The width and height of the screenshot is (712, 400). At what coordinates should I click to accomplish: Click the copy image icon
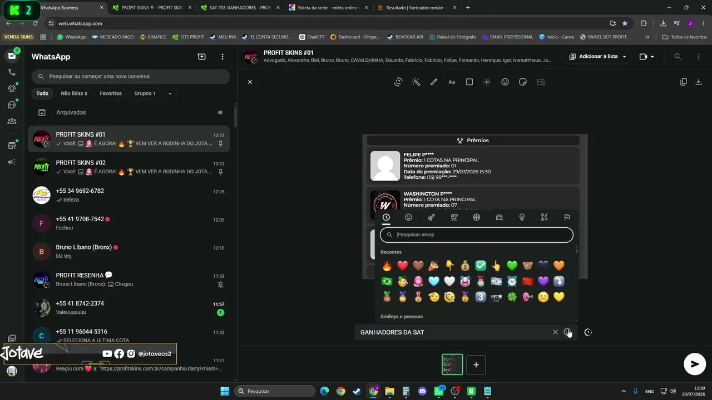pyautogui.click(x=684, y=82)
